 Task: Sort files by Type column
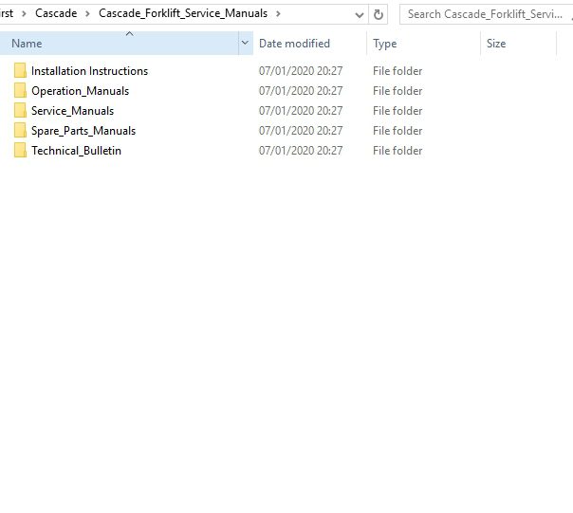[423, 43]
